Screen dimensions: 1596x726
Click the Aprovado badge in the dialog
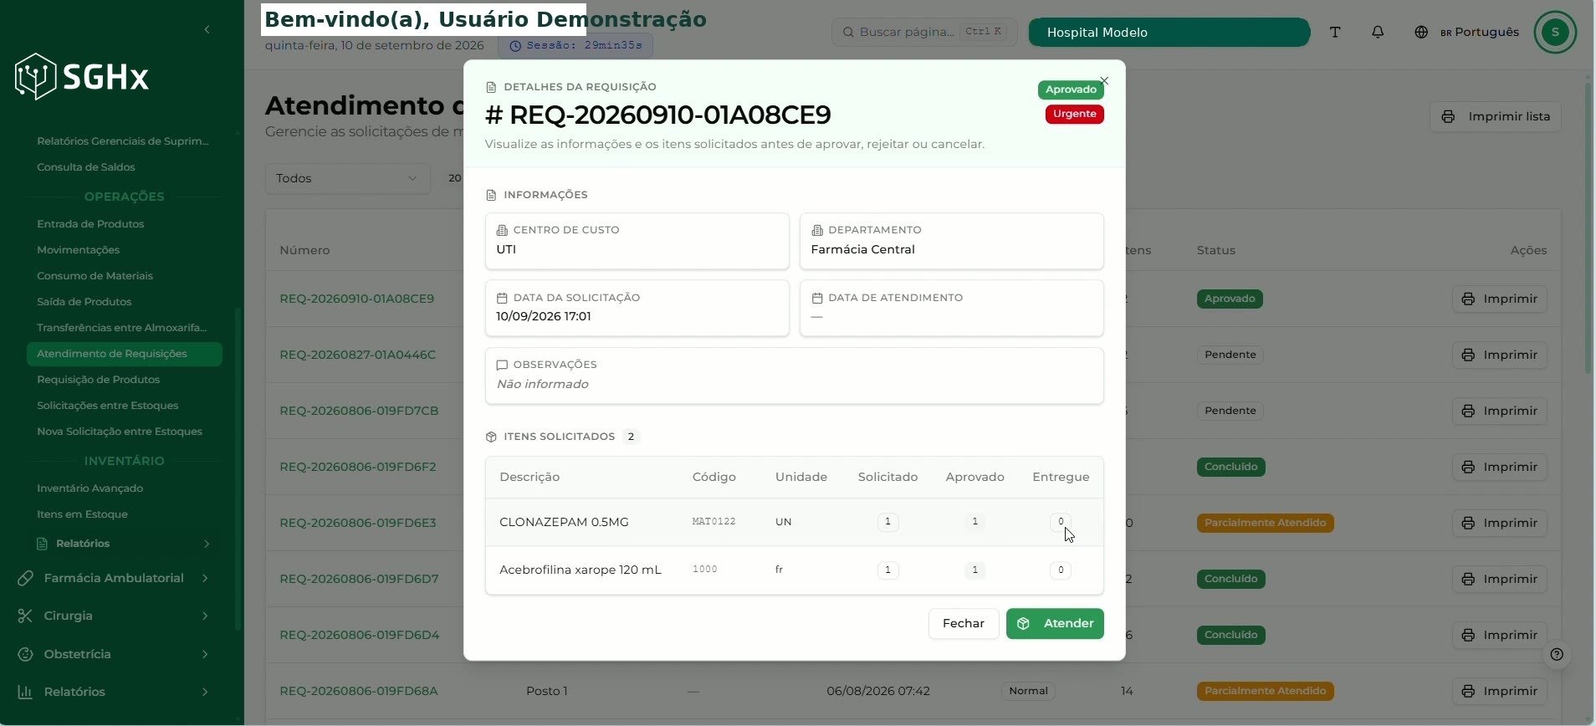click(x=1071, y=89)
